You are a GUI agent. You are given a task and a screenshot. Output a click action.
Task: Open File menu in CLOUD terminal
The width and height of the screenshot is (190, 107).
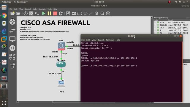(x=83, y=40)
